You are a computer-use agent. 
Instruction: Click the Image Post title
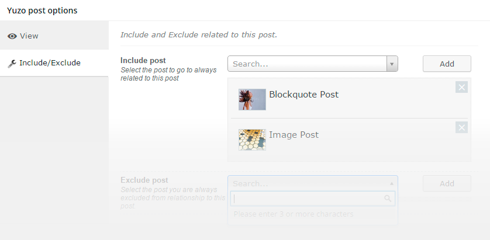coord(294,135)
